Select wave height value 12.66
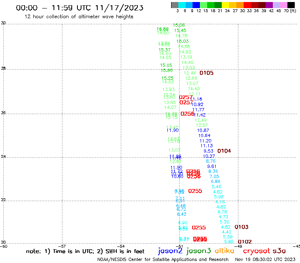300x263 pixels. tap(191, 78)
